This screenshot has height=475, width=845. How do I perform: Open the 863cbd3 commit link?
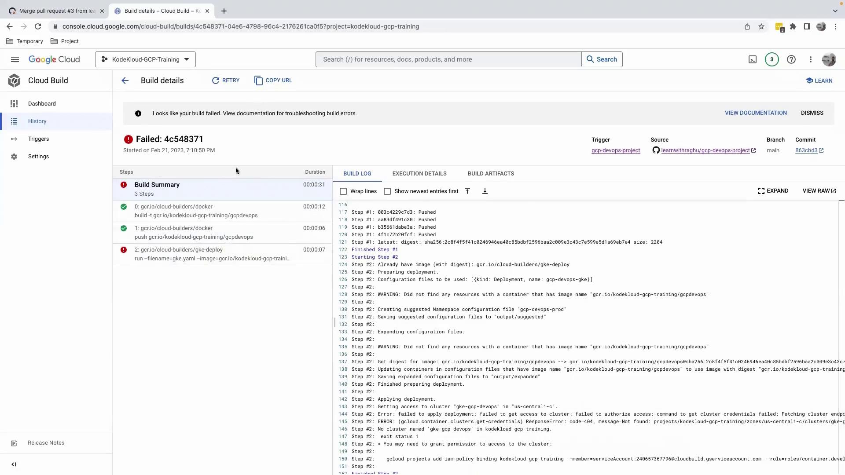[806, 150]
